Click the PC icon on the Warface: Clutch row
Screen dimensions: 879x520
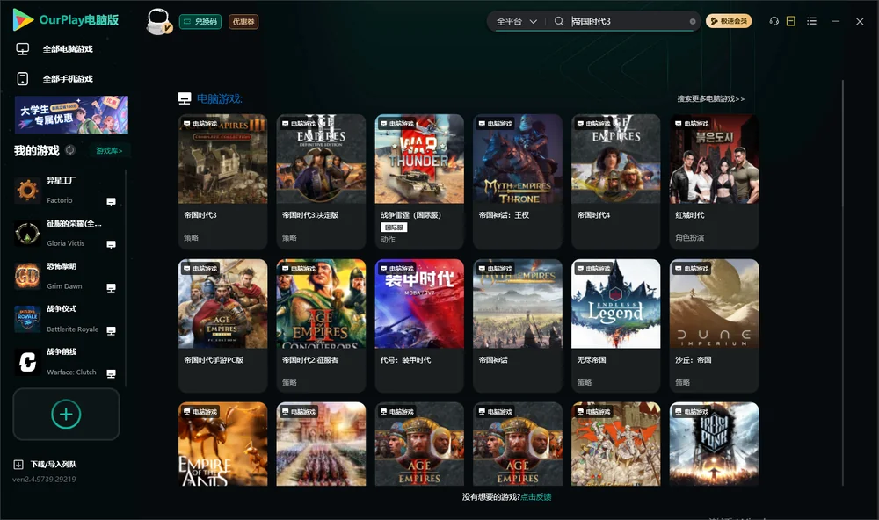pyautogui.click(x=111, y=373)
